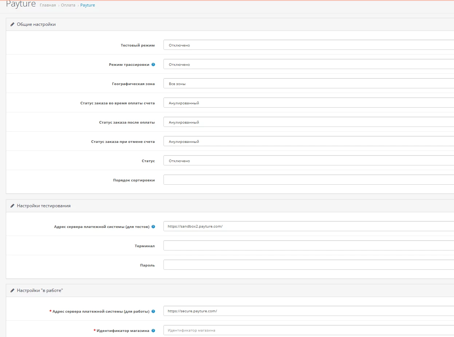454x337 pixels.
Task: Click the Тестовый режим label
Action: pyautogui.click(x=138, y=45)
